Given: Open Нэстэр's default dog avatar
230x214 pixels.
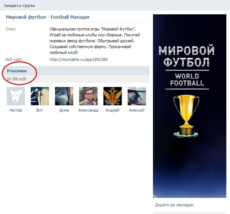Looking at the screenshot, I should tap(16, 96).
